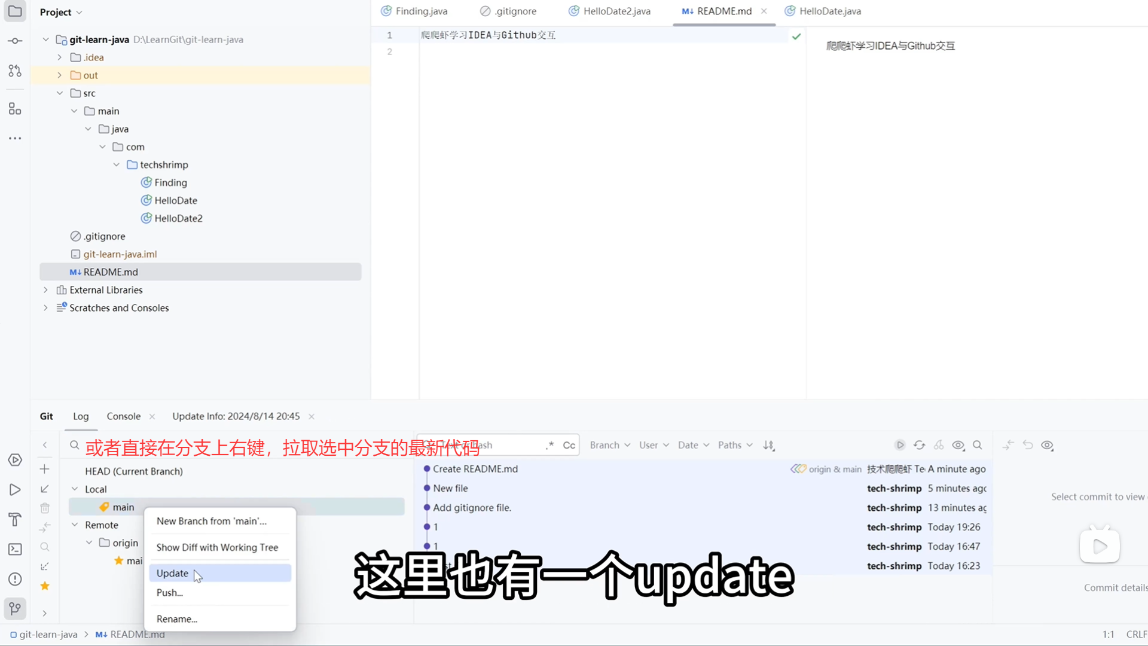Click the cherry-pick icon in log toolbar
This screenshot has width=1148, height=646.
939,445
